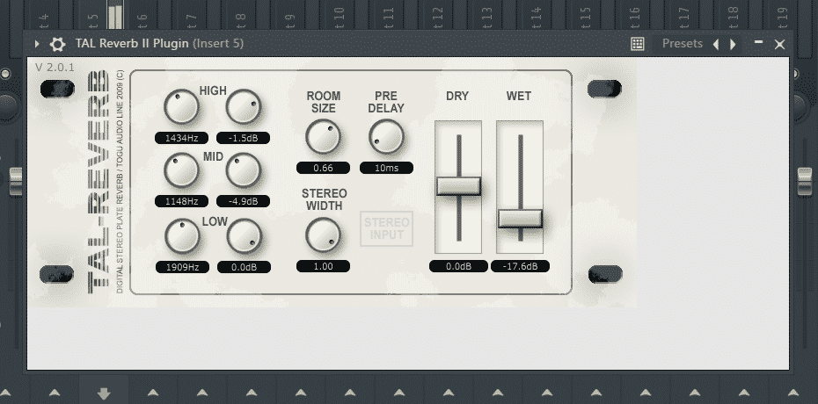
Task: Click the 10ms pre delay value
Action: pyautogui.click(x=386, y=168)
